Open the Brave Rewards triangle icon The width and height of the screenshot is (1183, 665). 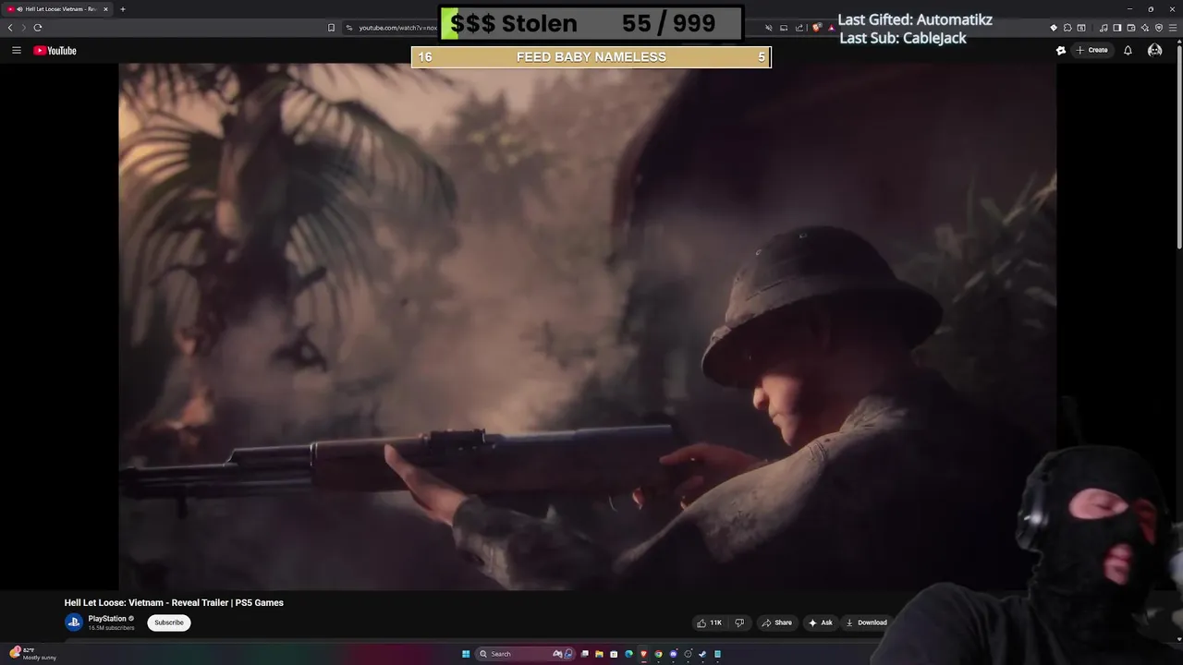point(832,28)
